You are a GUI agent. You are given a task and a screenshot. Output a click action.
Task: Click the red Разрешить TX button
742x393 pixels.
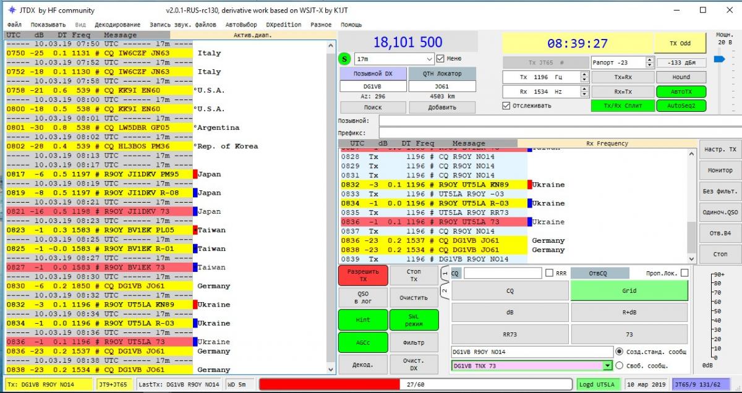[363, 276]
